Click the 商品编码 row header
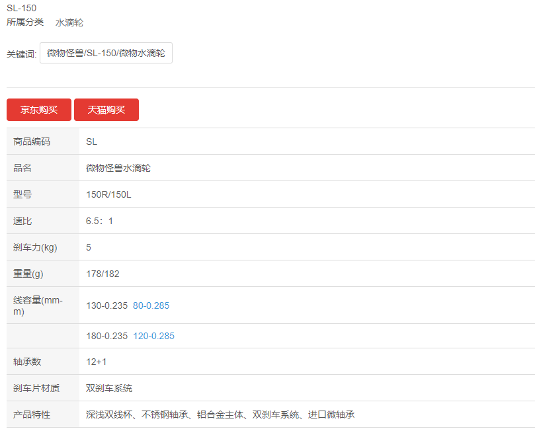This screenshot has height=435, width=535. pos(43,141)
